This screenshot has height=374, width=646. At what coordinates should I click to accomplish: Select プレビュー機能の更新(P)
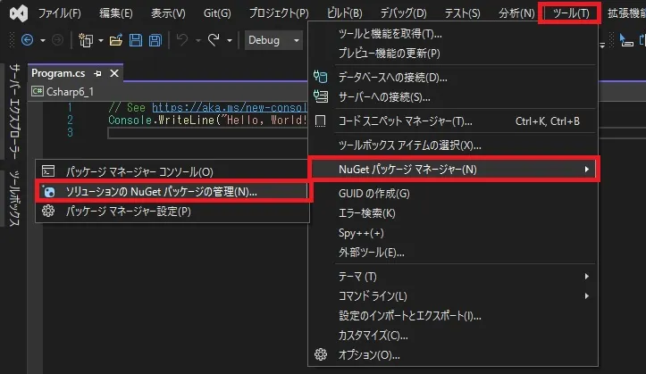453,54
